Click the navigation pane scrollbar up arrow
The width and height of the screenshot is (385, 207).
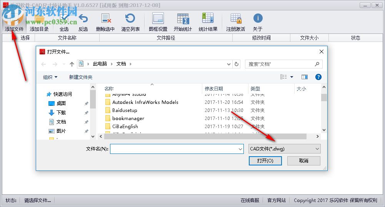[x=93, y=87]
